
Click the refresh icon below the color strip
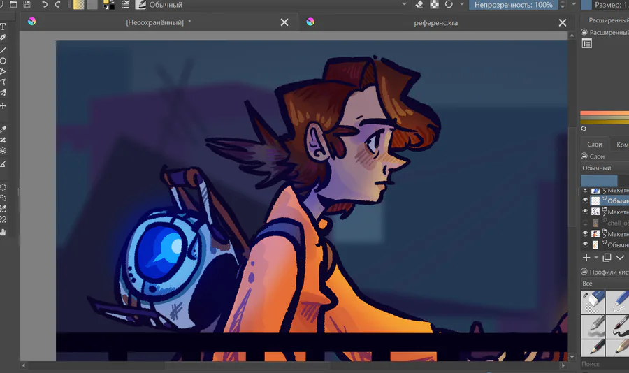(x=584, y=129)
